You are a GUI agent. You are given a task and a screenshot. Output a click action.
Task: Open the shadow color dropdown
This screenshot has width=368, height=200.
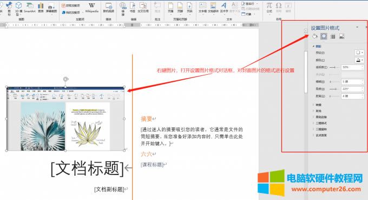(x=359, y=60)
